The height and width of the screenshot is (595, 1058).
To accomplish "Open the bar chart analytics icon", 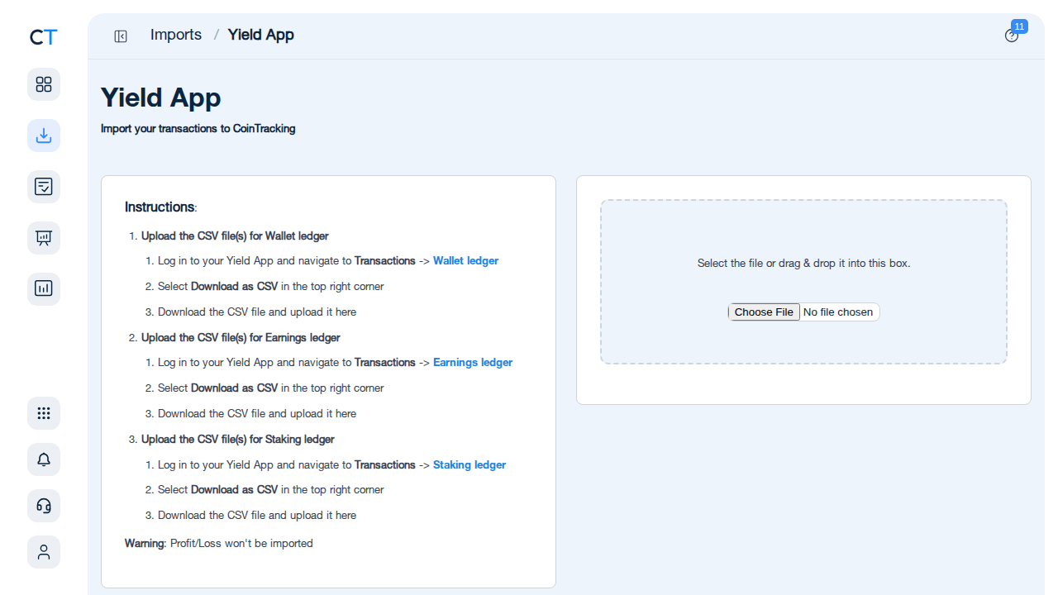I will (x=44, y=289).
